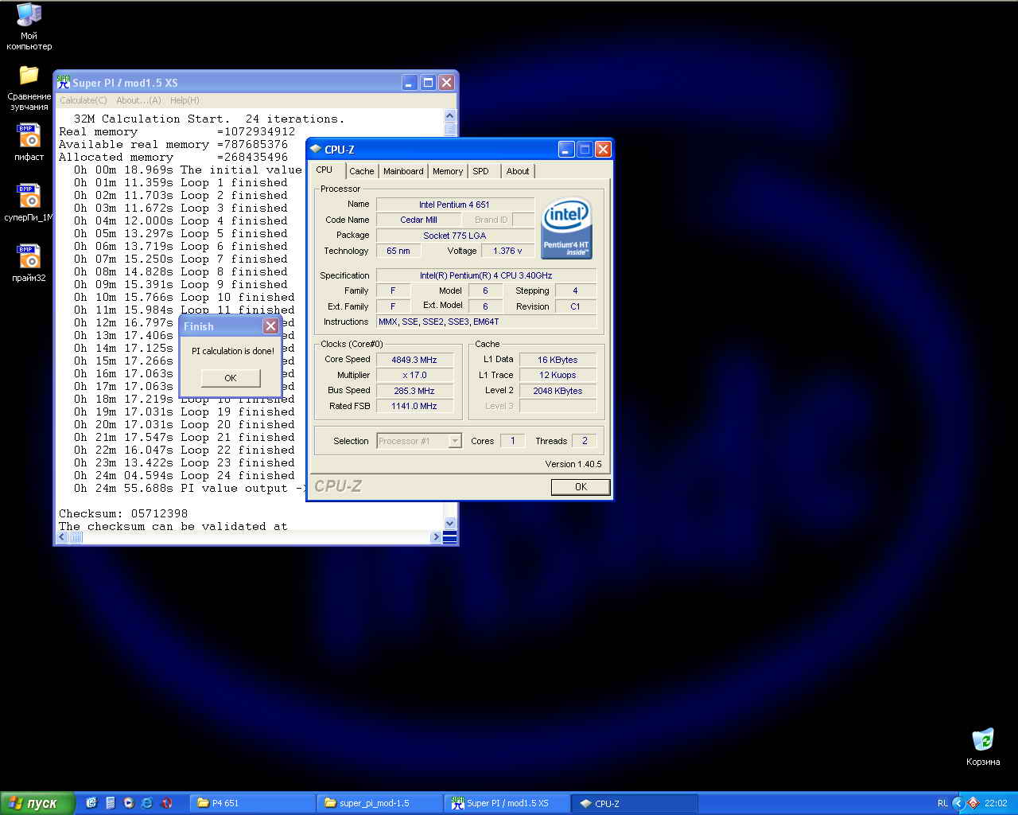Click the Multiplier x 17.0 value
Screen dimensions: 1018x815
pyautogui.click(x=414, y=375)
